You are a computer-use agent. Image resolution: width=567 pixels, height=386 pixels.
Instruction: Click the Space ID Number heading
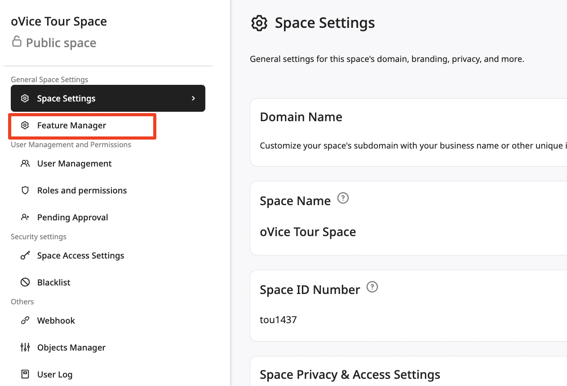point(310,289)
